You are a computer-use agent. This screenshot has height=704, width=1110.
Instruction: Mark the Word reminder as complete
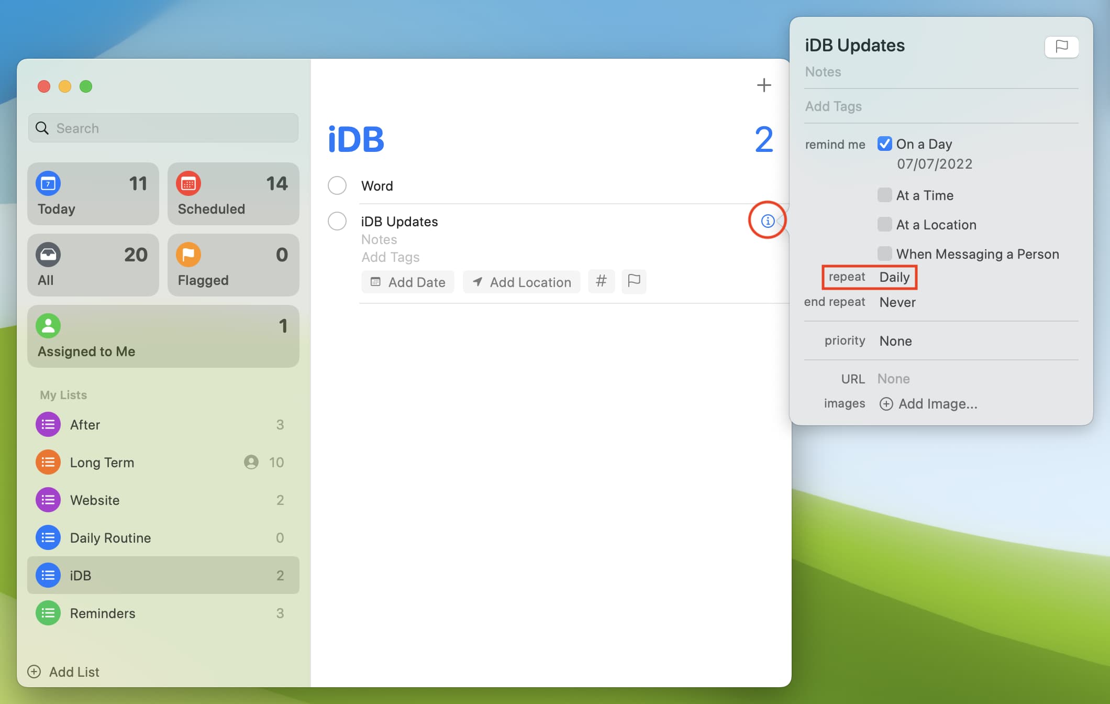coord(337,185)
